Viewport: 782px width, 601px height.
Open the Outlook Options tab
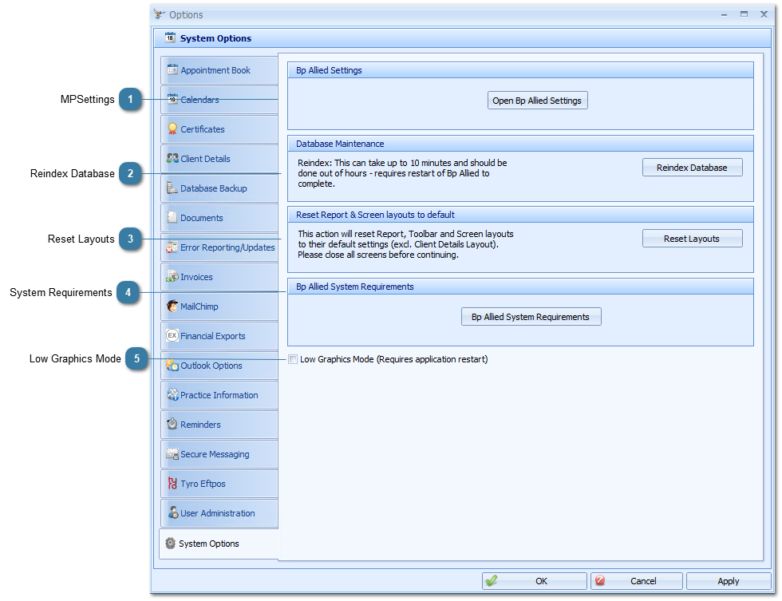click(219, 365)
